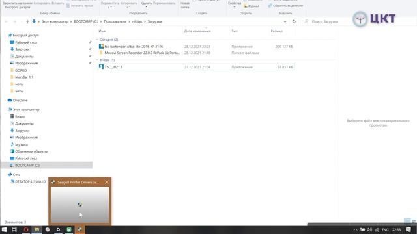The width and height of the screenshot is (417, 234).
Task: Click Обратить выделение in ribbon
Action: (285, 6)
